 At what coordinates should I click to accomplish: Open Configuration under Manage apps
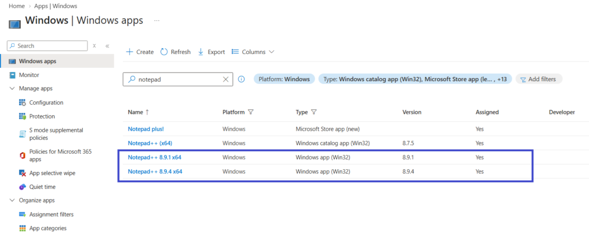click(x=46, y=102)
